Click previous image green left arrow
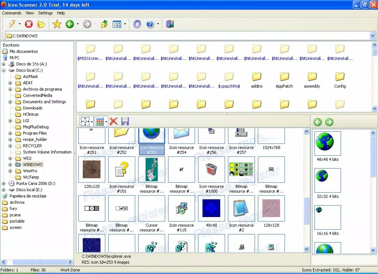The width and height of the screenshot is (378, 274). pyautogui.click(x=318, y=122)
